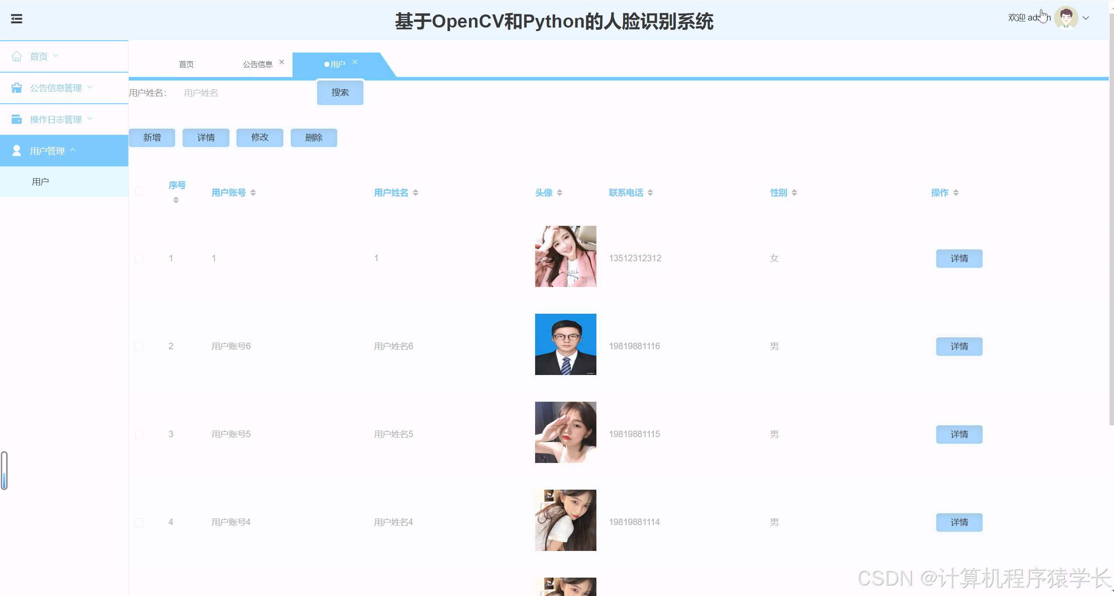
Task: Expand the 首页 sidebar menu
Action: (56, 56)
